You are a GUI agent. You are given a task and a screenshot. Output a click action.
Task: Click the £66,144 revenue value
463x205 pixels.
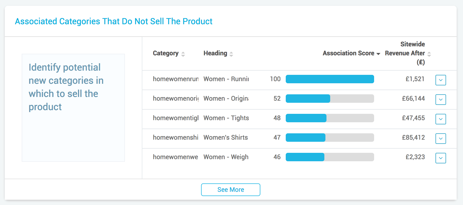(413, 99)
